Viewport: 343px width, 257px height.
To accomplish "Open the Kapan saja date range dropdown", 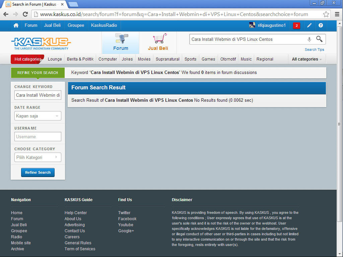I will [x=38, y=116].
